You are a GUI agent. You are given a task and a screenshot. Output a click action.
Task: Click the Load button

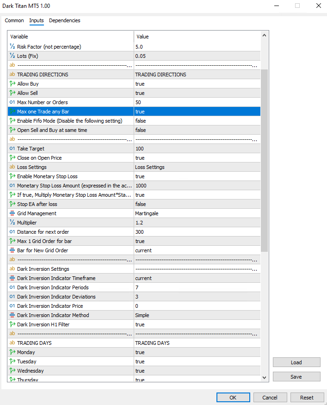coord(296,362)
